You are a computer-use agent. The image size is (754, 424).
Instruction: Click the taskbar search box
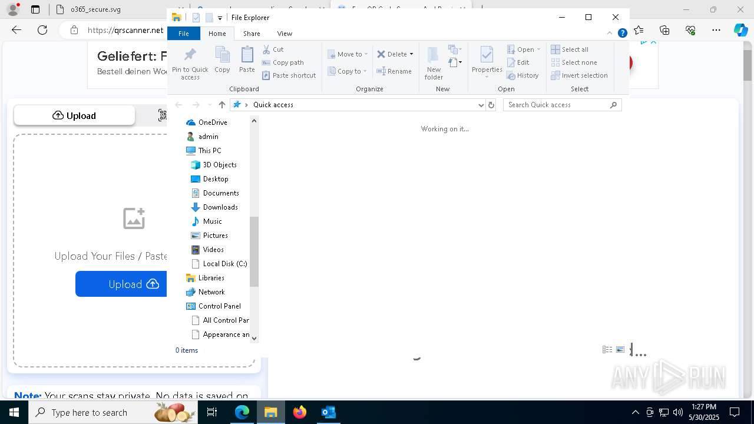(112, 412)
